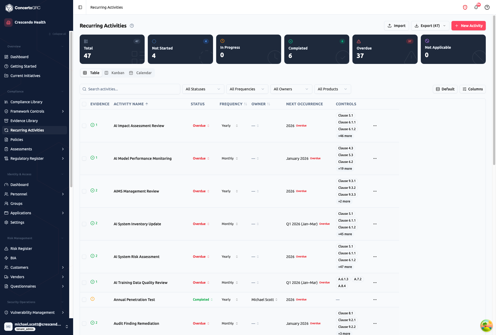Show +46 more controls for AI Impact Assessment
The width and height of the screenshot is (496, 335).
(x=345, y=136)
